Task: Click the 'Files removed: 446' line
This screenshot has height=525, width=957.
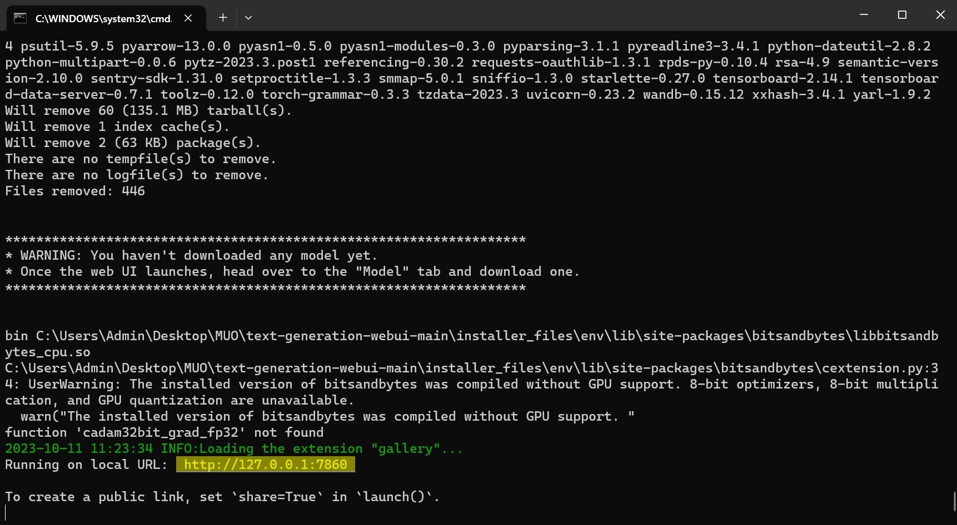Action: point(74,191)
